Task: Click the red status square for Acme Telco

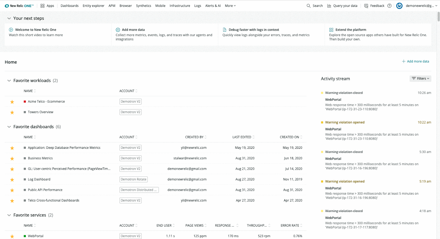Action: pos(25,101)
